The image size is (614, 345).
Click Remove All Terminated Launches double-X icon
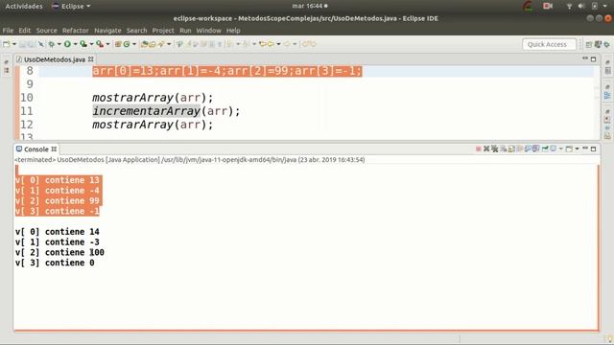(x=495, y=149)
